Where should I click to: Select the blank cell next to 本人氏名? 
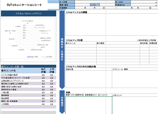tap(144, 2)
